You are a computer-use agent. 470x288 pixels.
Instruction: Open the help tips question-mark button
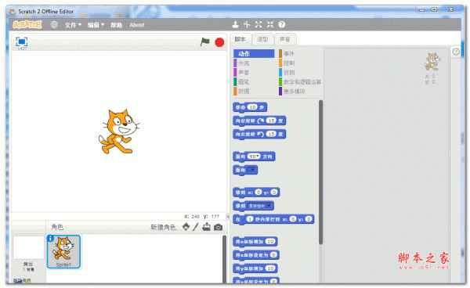coord(456,52)
